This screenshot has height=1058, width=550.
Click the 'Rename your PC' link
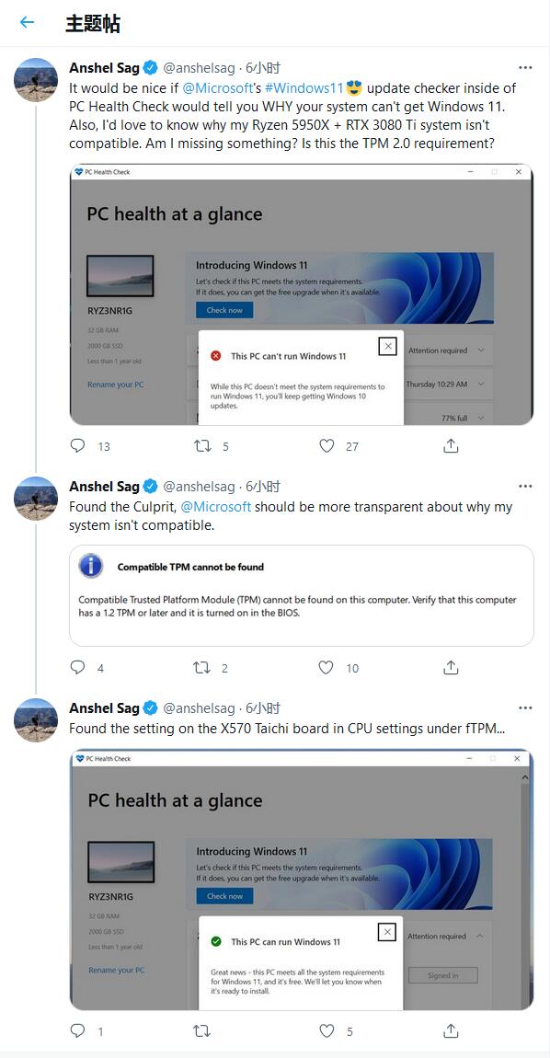(x=116, y=384)
